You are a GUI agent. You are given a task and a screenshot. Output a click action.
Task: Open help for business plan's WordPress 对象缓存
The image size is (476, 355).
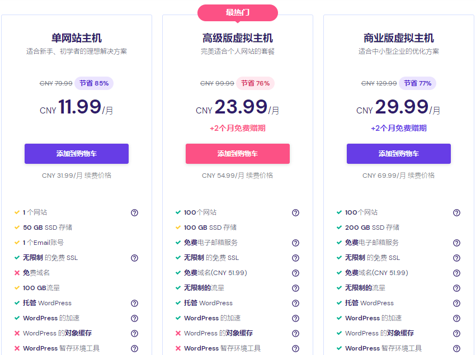456,333
